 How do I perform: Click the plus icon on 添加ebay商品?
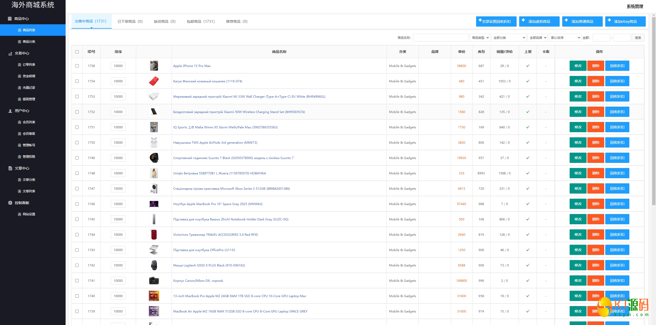pos(609,20)
